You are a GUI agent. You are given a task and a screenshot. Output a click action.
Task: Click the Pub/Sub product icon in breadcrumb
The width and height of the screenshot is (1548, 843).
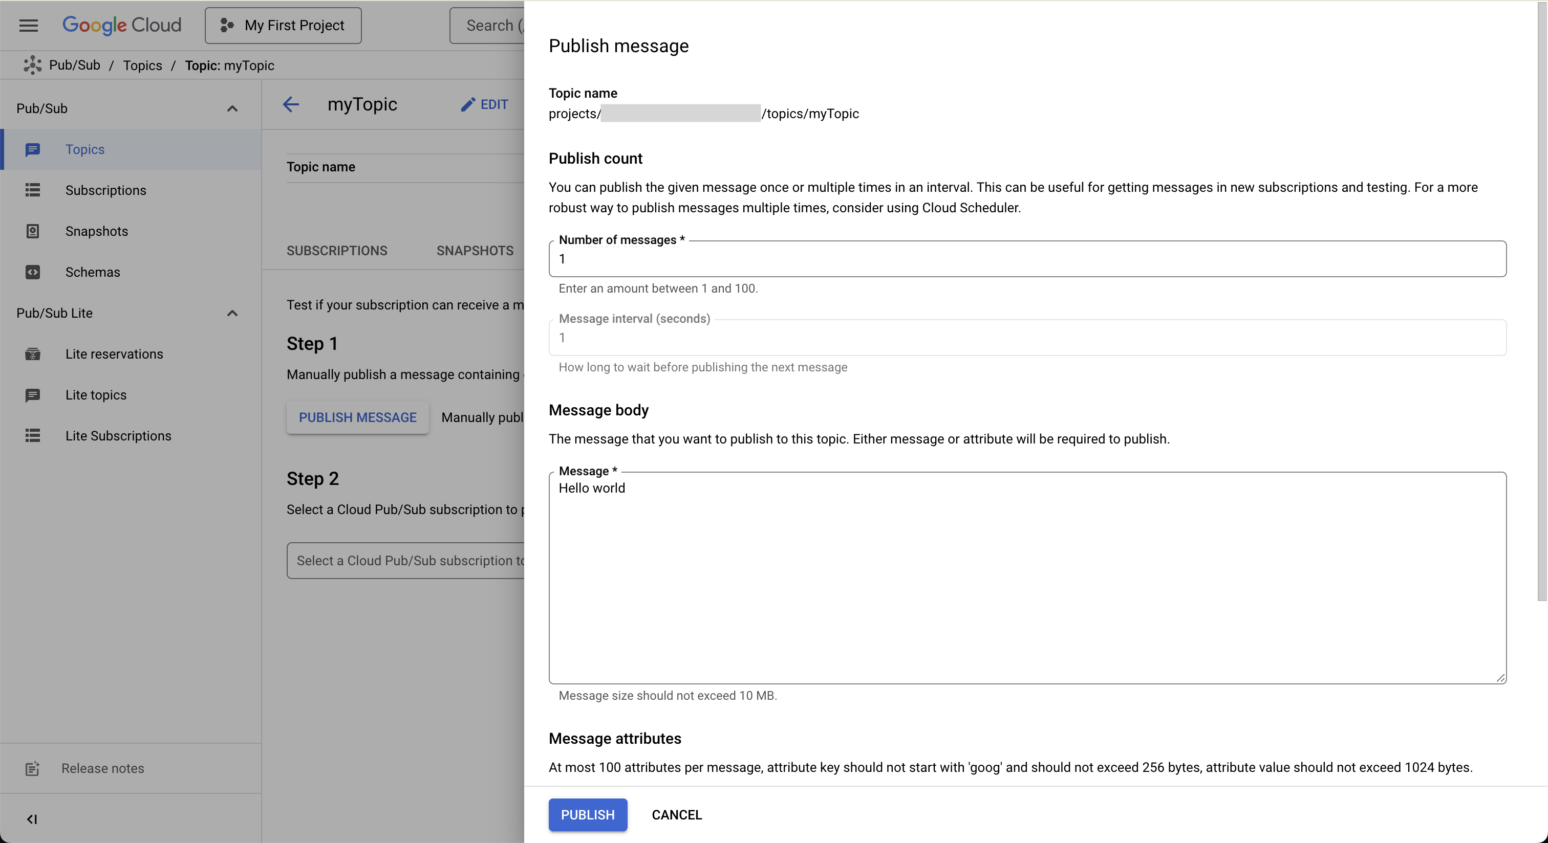(32, 65)
